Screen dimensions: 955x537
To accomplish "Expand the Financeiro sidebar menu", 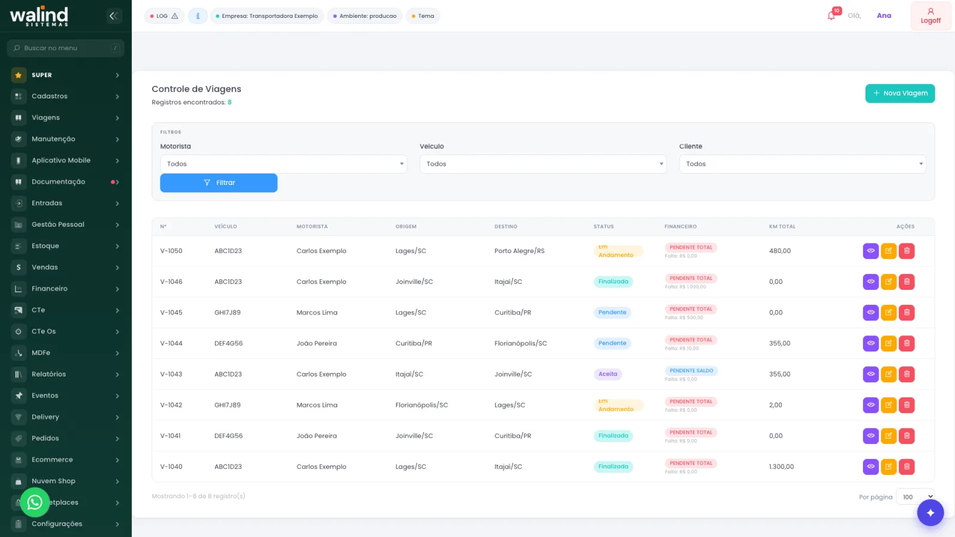I will click(x=66, y=289).
